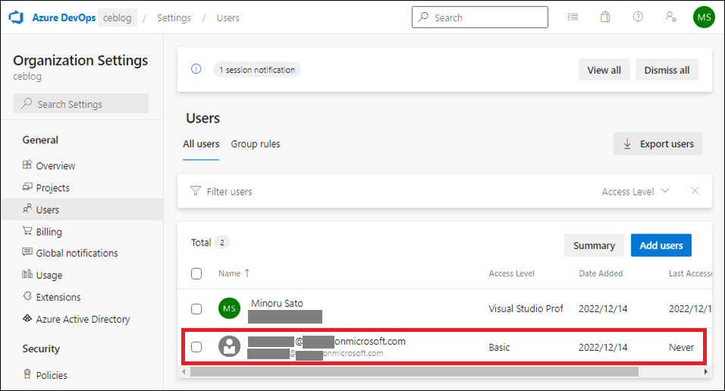This screenshot has width=725, height=391.
Task: Check the Minoru Sato row checkbox
Action: click(196, 308)
